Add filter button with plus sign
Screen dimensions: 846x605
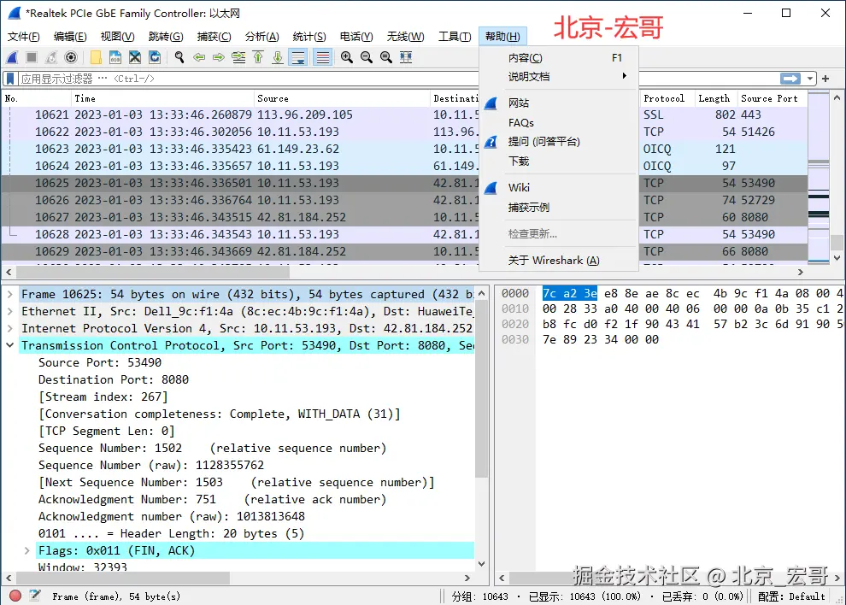(825, 79)
